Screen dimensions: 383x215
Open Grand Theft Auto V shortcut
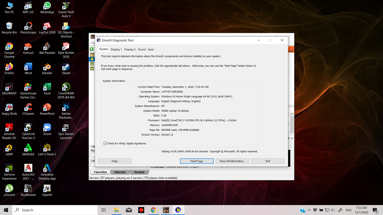[x=66, y=10]
